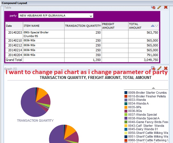
Task: Click Grand Total row label
Action: click(14, 60)
